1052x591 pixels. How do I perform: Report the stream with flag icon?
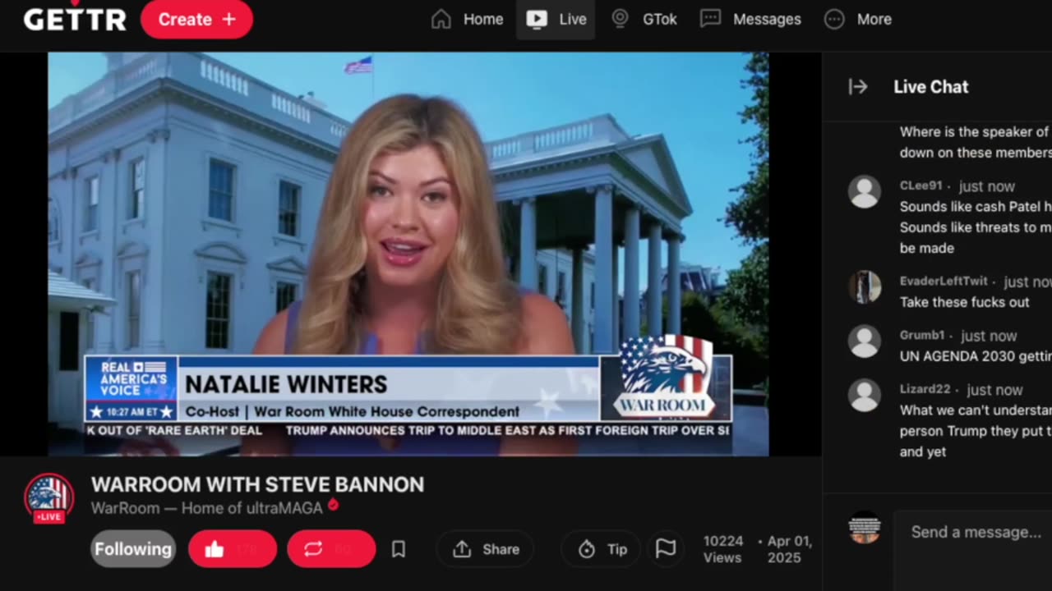[666, 549]
